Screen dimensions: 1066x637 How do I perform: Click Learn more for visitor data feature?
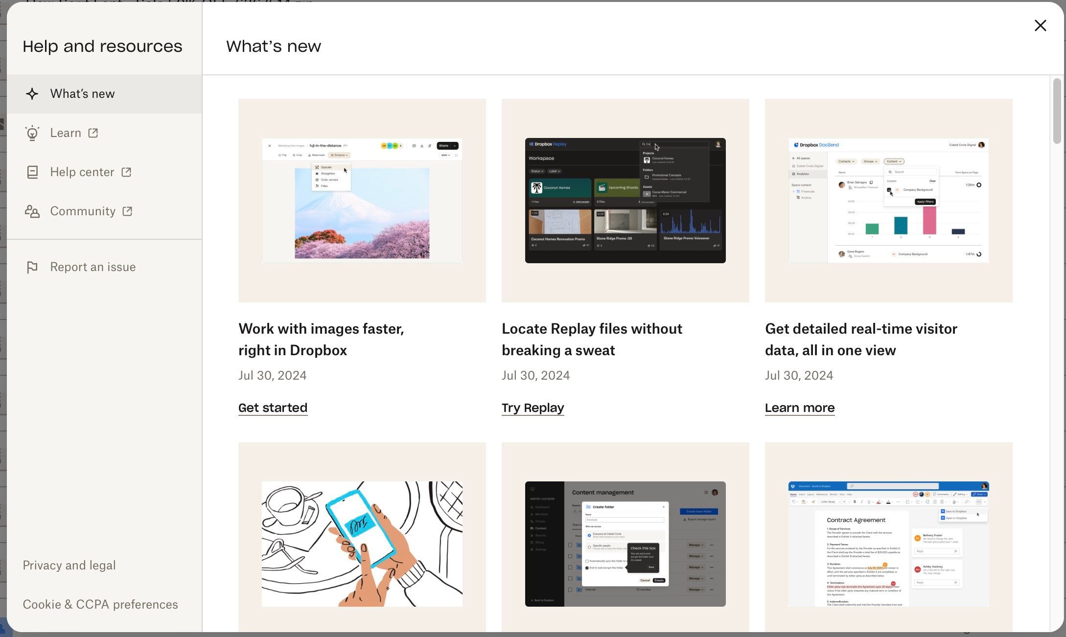800,407
